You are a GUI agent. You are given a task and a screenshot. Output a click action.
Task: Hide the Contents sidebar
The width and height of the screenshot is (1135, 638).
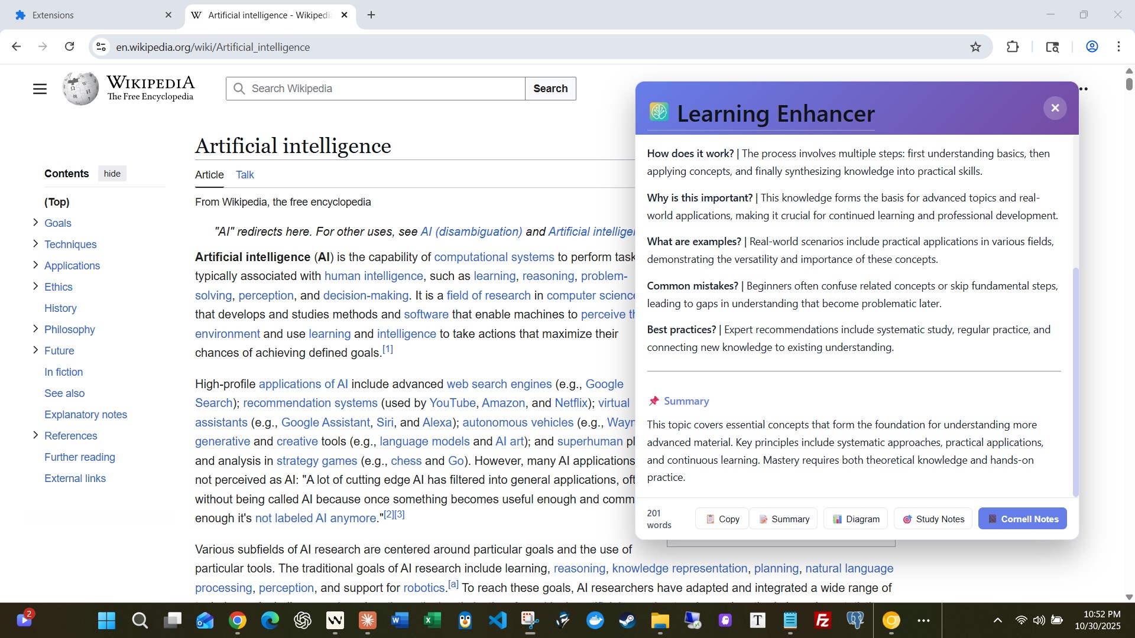click(112, 174)
